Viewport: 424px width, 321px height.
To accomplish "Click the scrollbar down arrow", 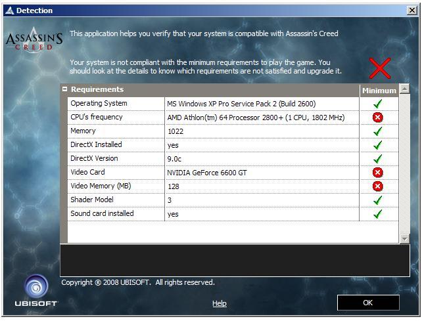I will (x=404, y=239).
